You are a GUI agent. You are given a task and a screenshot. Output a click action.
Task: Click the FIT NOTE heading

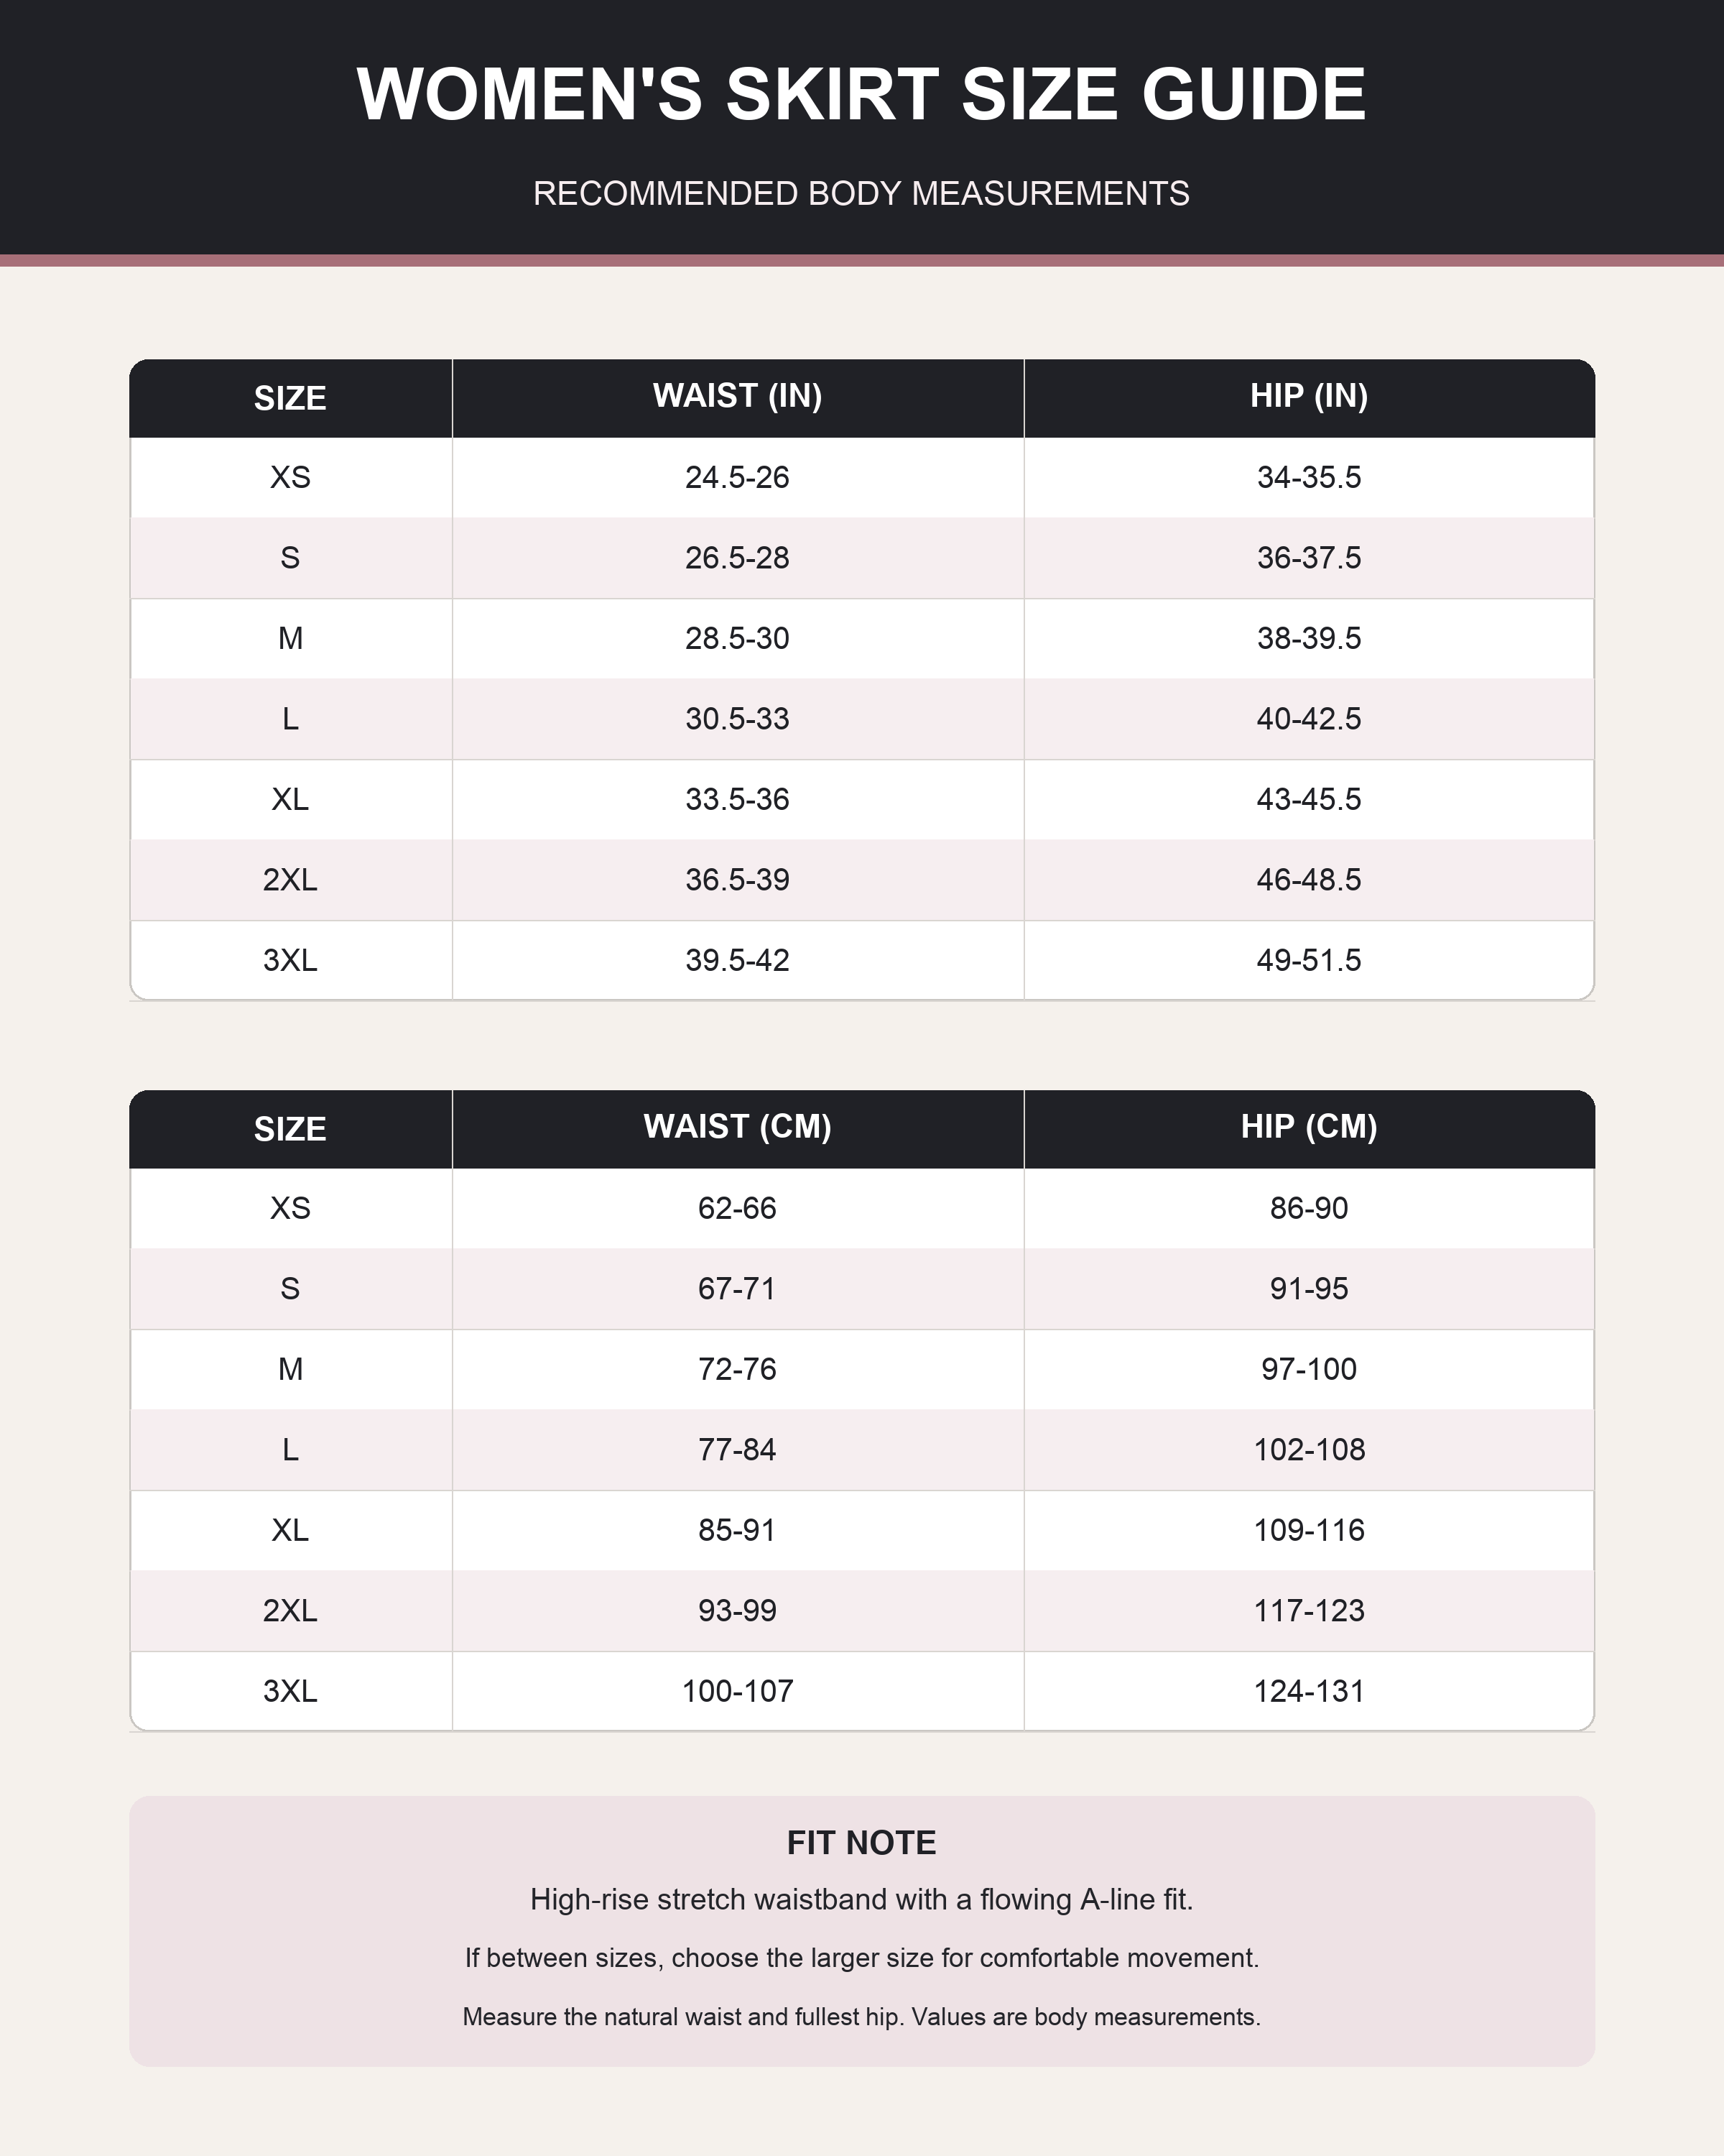coord(861,1843)
